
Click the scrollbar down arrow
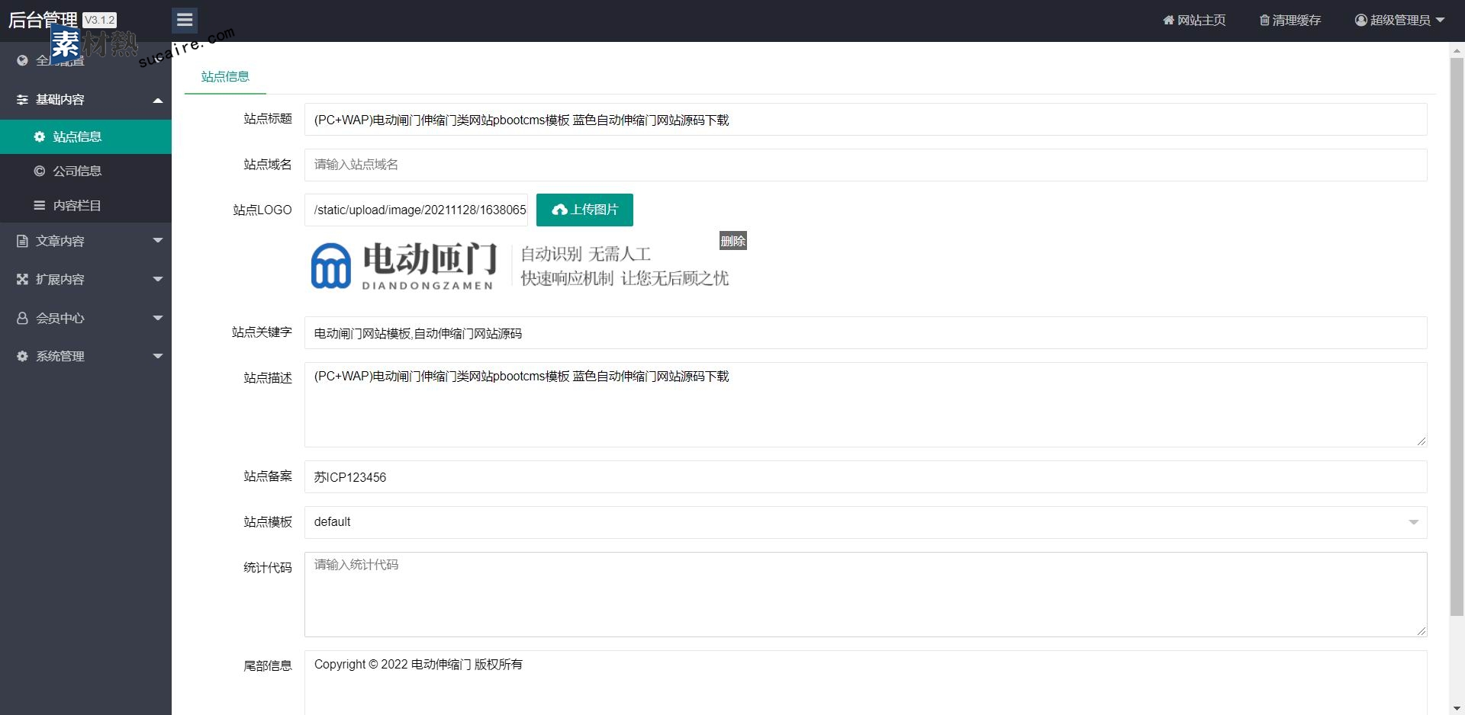click(x=1457, y=707)
